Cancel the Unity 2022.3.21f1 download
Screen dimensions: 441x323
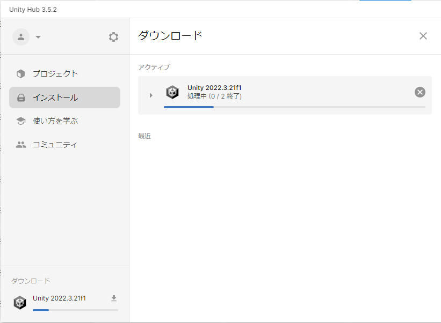(420, 92)
